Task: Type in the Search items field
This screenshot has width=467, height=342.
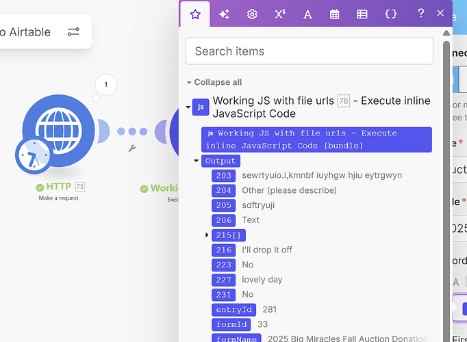Action: 309,51
